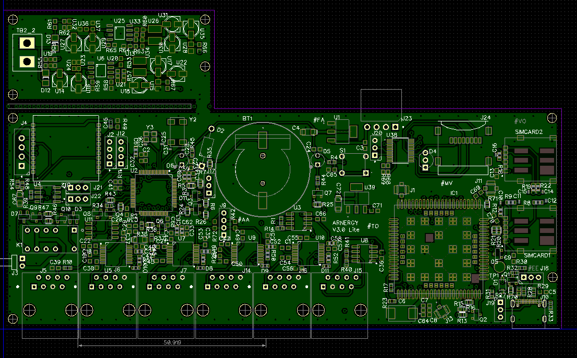577x358 pixels.
Task: Select the U25 chip on upper board
Action: click(x=120, y=33)
